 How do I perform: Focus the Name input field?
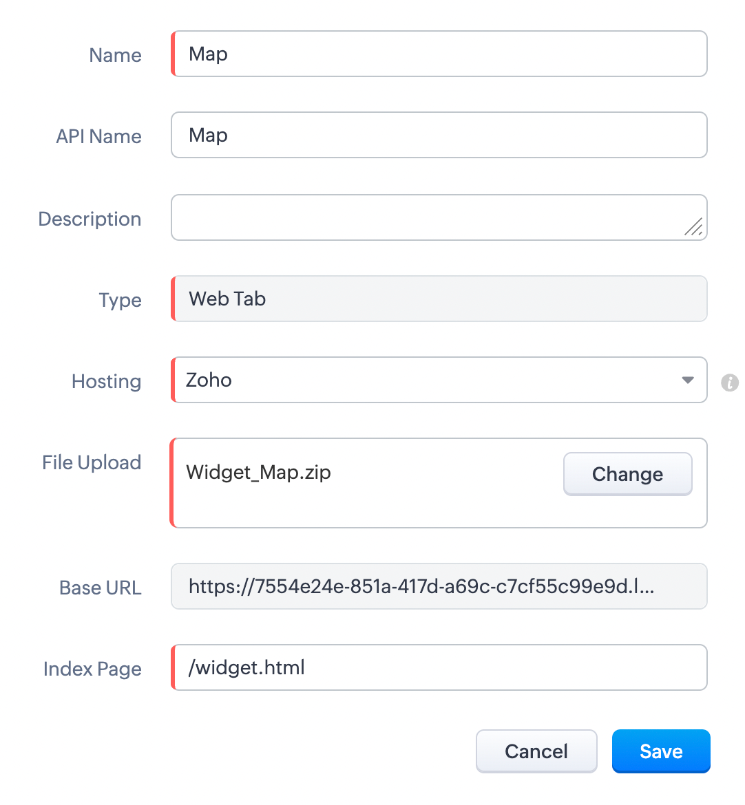point(439,54)
